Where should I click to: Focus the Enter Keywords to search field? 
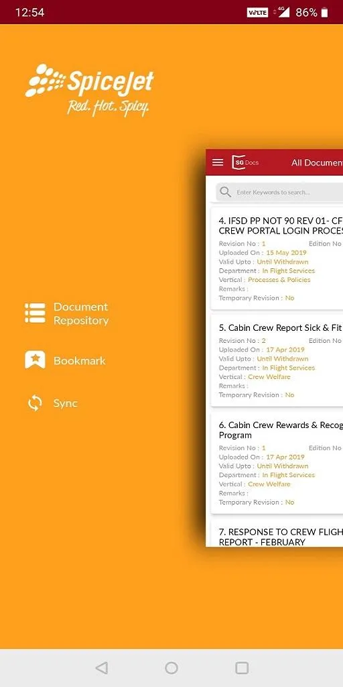tap(279, 192)
